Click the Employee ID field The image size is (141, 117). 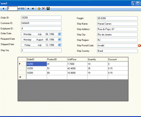tap(41, 29)
